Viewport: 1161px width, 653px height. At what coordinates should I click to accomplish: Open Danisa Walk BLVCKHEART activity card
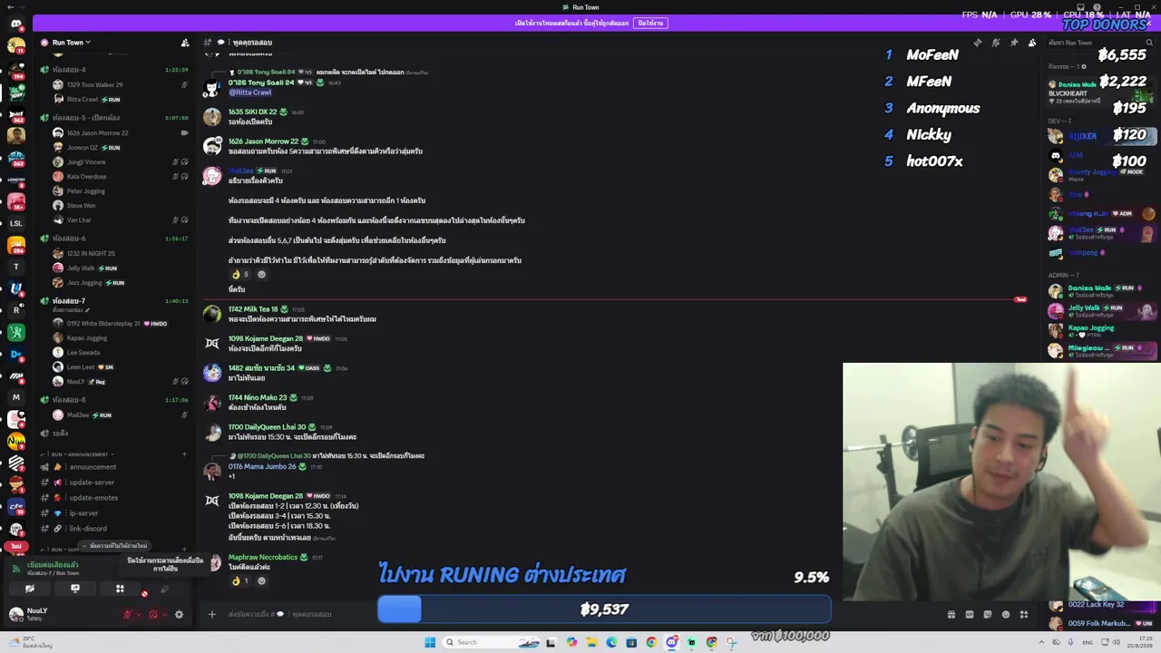point(1100,91)
